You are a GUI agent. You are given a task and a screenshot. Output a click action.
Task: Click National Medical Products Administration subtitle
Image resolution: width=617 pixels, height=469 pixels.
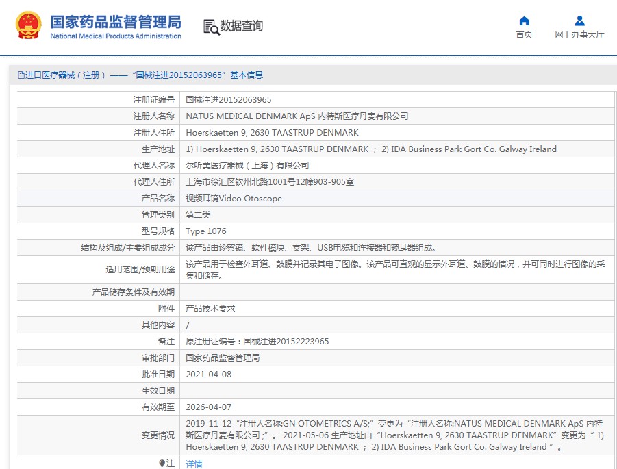pos(116,36)
